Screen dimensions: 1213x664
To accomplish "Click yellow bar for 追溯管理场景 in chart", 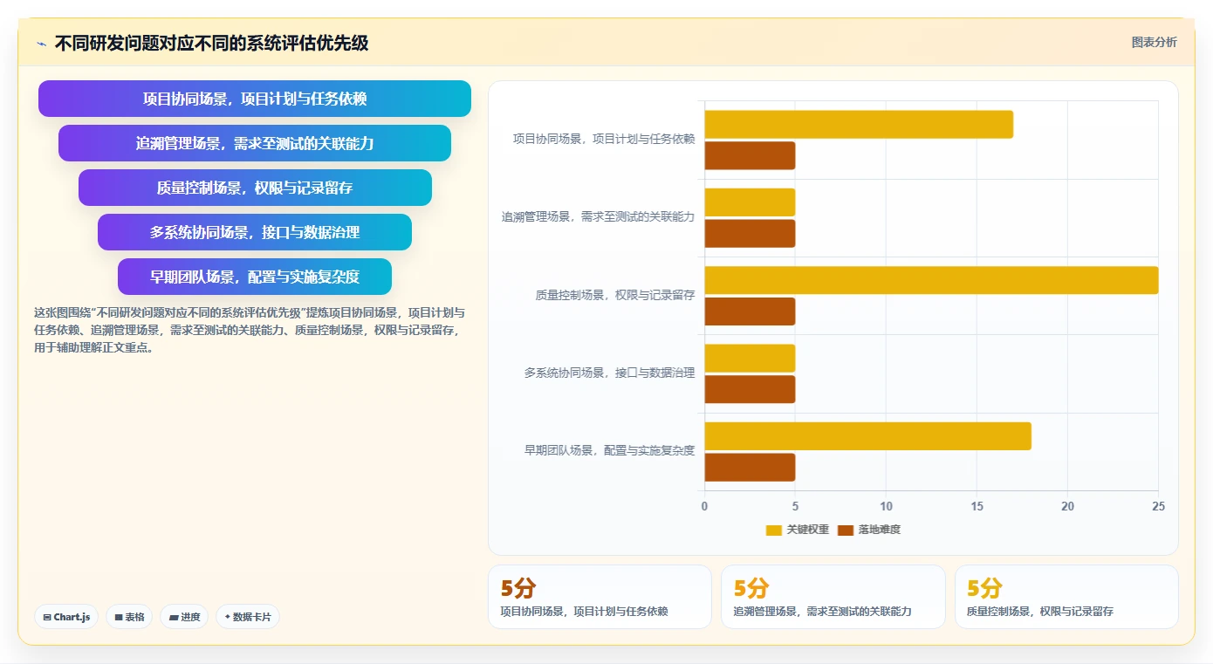I will click(750, 202).
